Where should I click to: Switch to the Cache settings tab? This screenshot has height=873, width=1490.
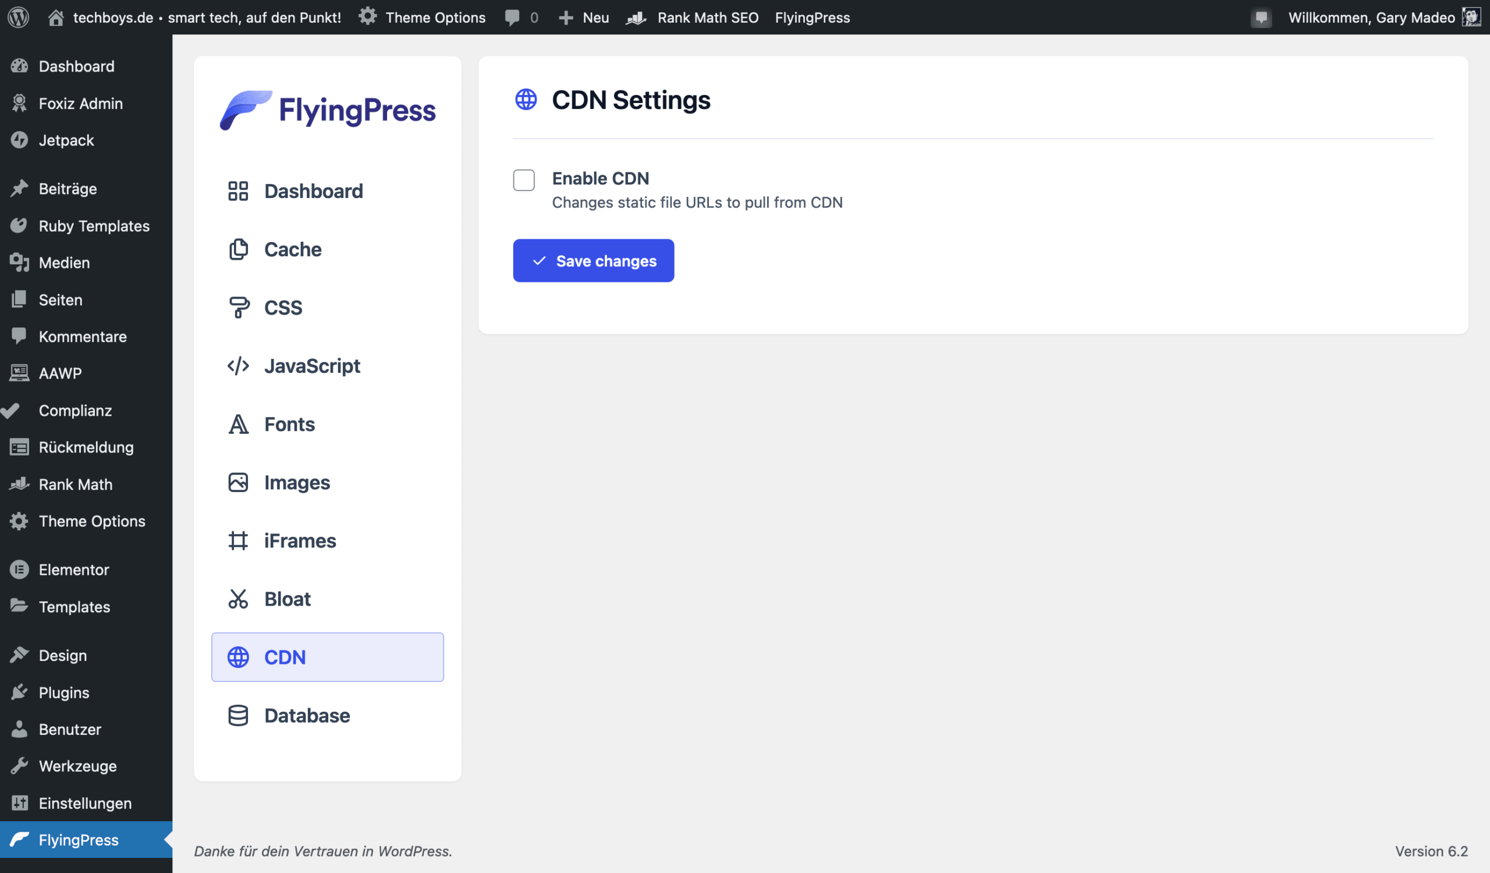327,250
